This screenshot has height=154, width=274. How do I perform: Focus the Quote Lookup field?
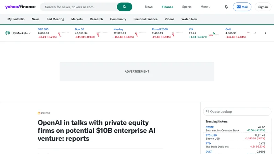coord(237,112)
